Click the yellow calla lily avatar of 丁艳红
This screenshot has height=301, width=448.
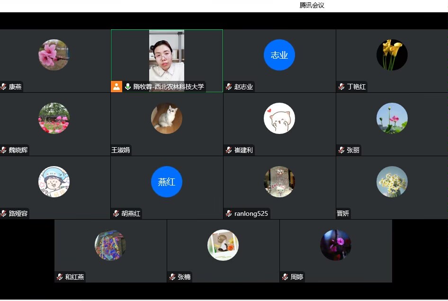(392, 55)
